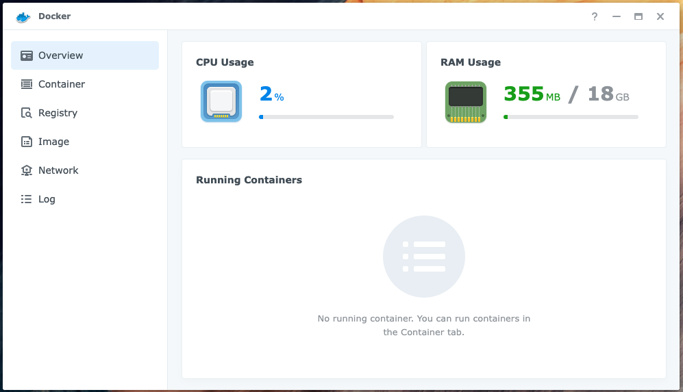Open help with the question mark button
This screenshot has width=683, height=392.
[x=595, y=16]
